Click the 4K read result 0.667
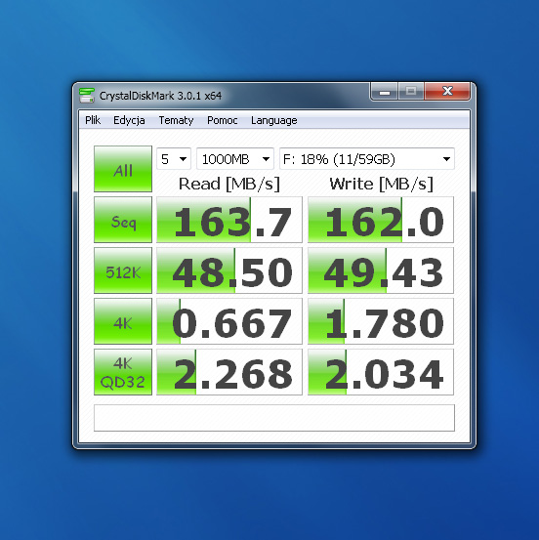The image size is (539, 540). 229,321
